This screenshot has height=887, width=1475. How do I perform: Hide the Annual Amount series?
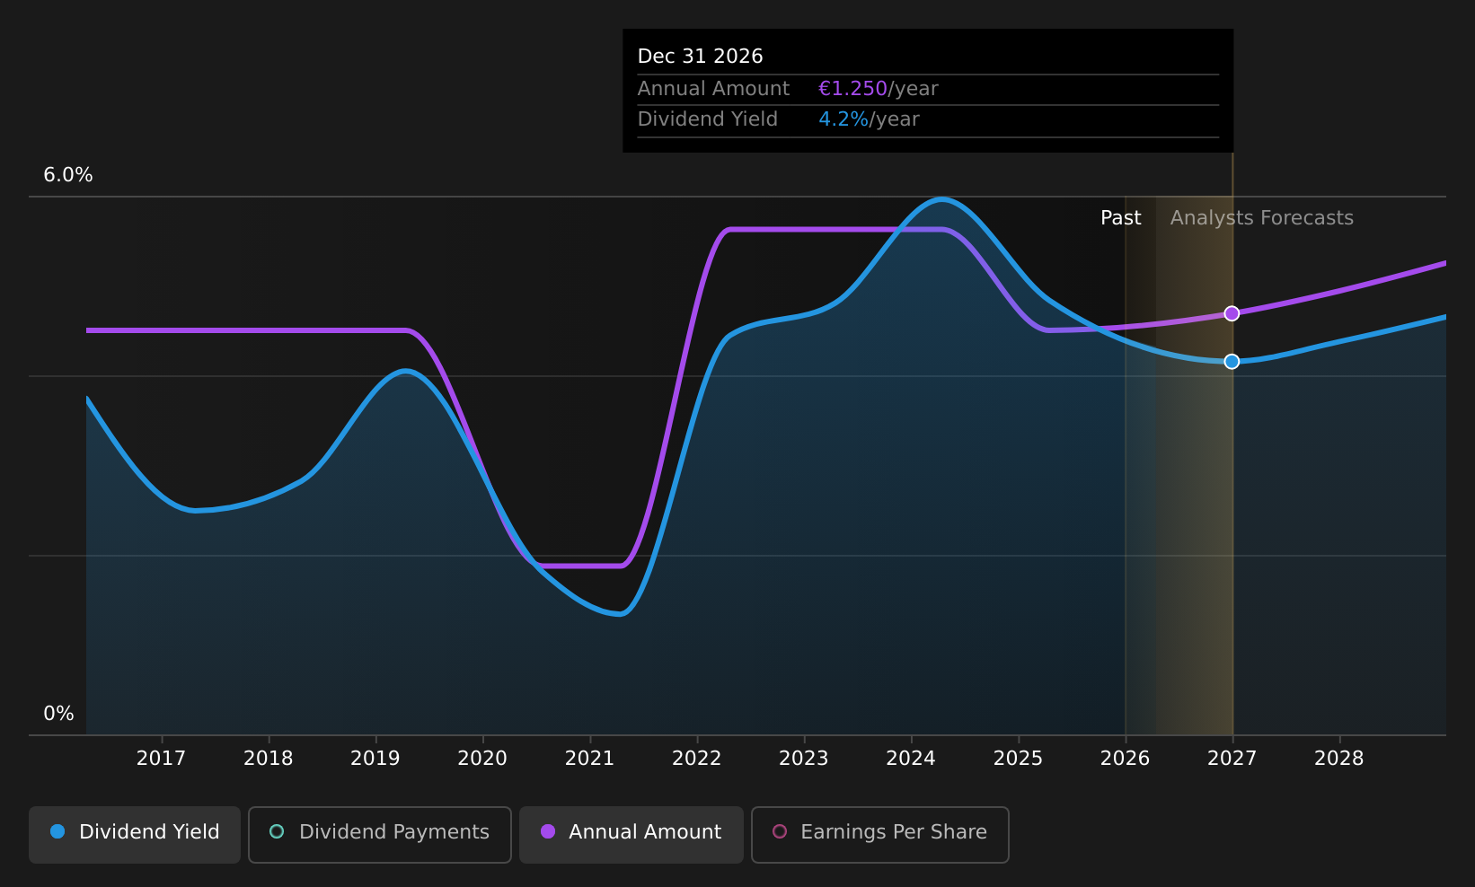(x=631, y=834)
